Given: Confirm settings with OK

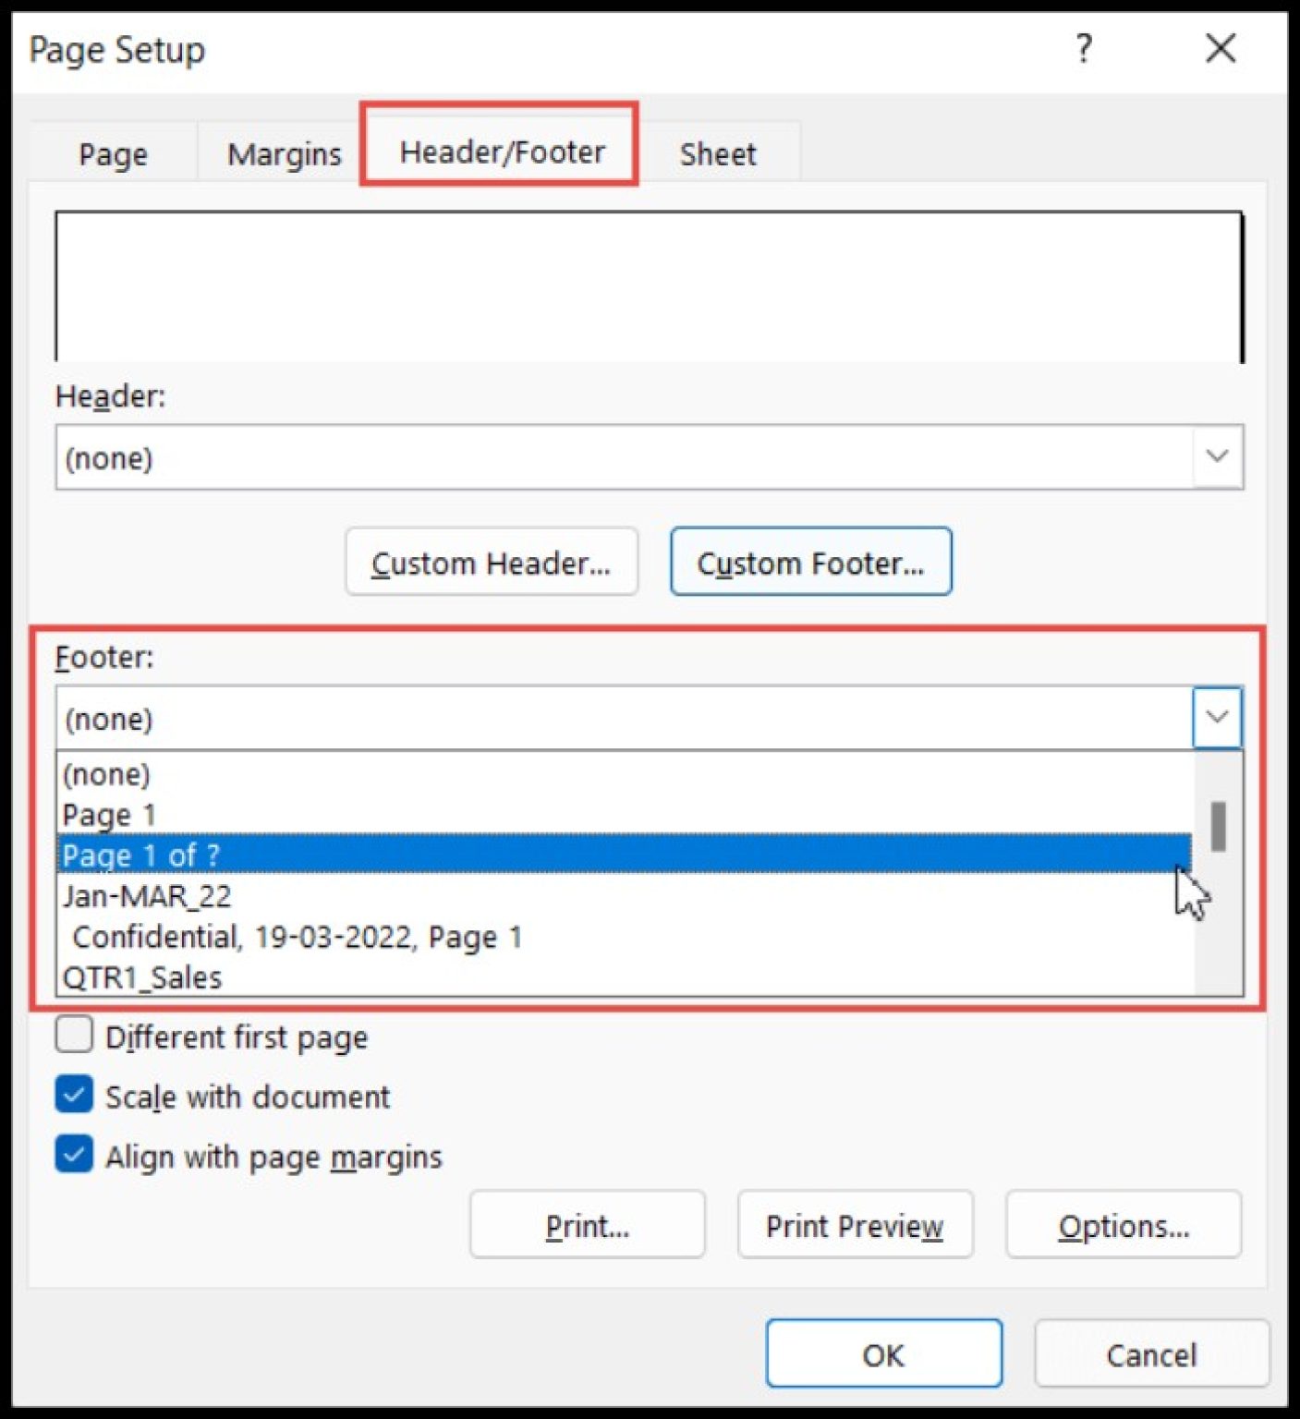Looking at the screenshot, I should tap(882, 1353).
